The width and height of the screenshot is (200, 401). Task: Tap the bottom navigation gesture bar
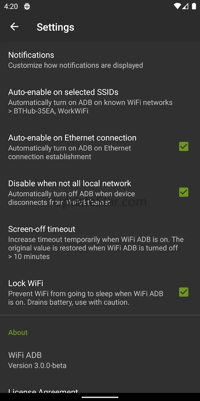100,397
